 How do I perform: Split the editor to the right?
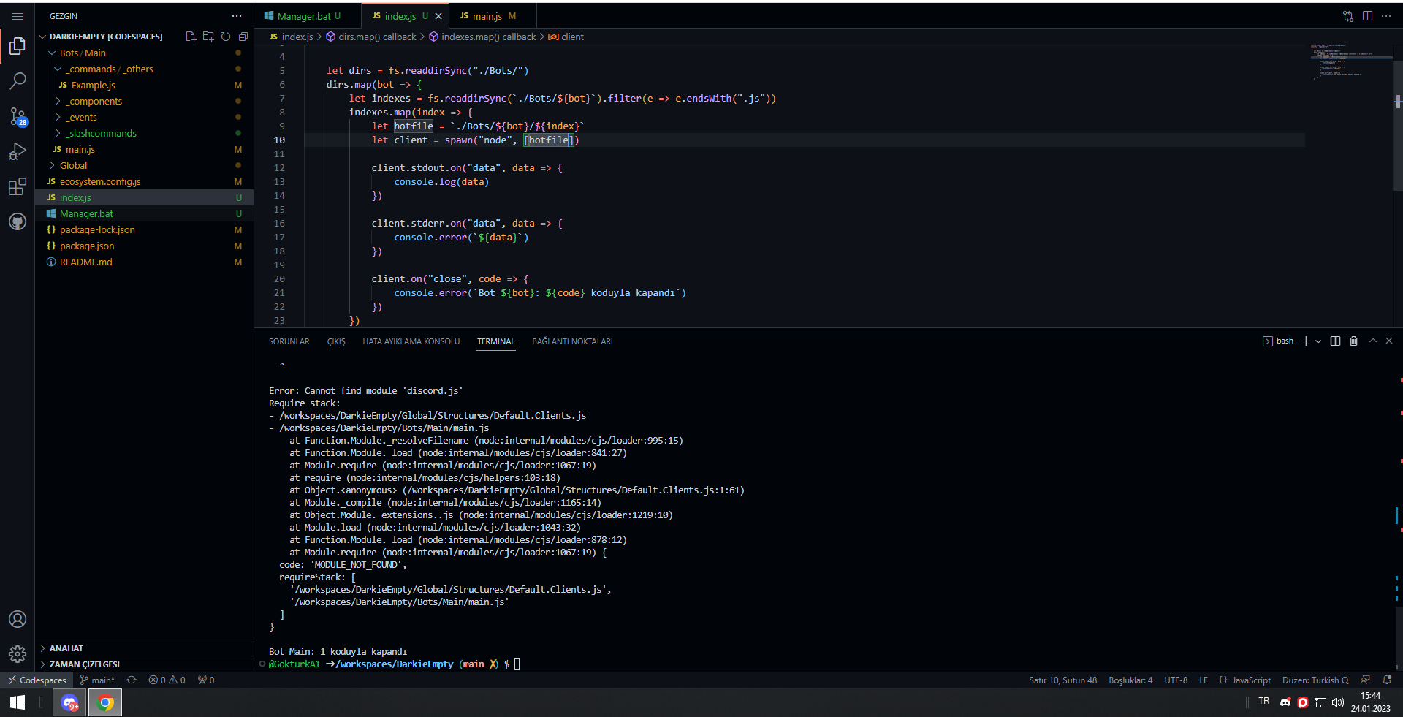pos(1367,16)
